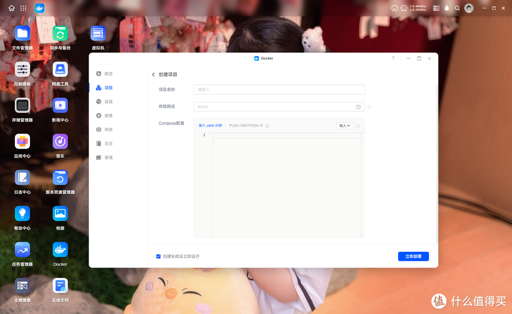
Task: Click the Docker window vertical scrollbar
Action: [x=437, y=164]
